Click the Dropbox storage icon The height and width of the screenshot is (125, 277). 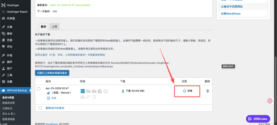tap(106, 91)
